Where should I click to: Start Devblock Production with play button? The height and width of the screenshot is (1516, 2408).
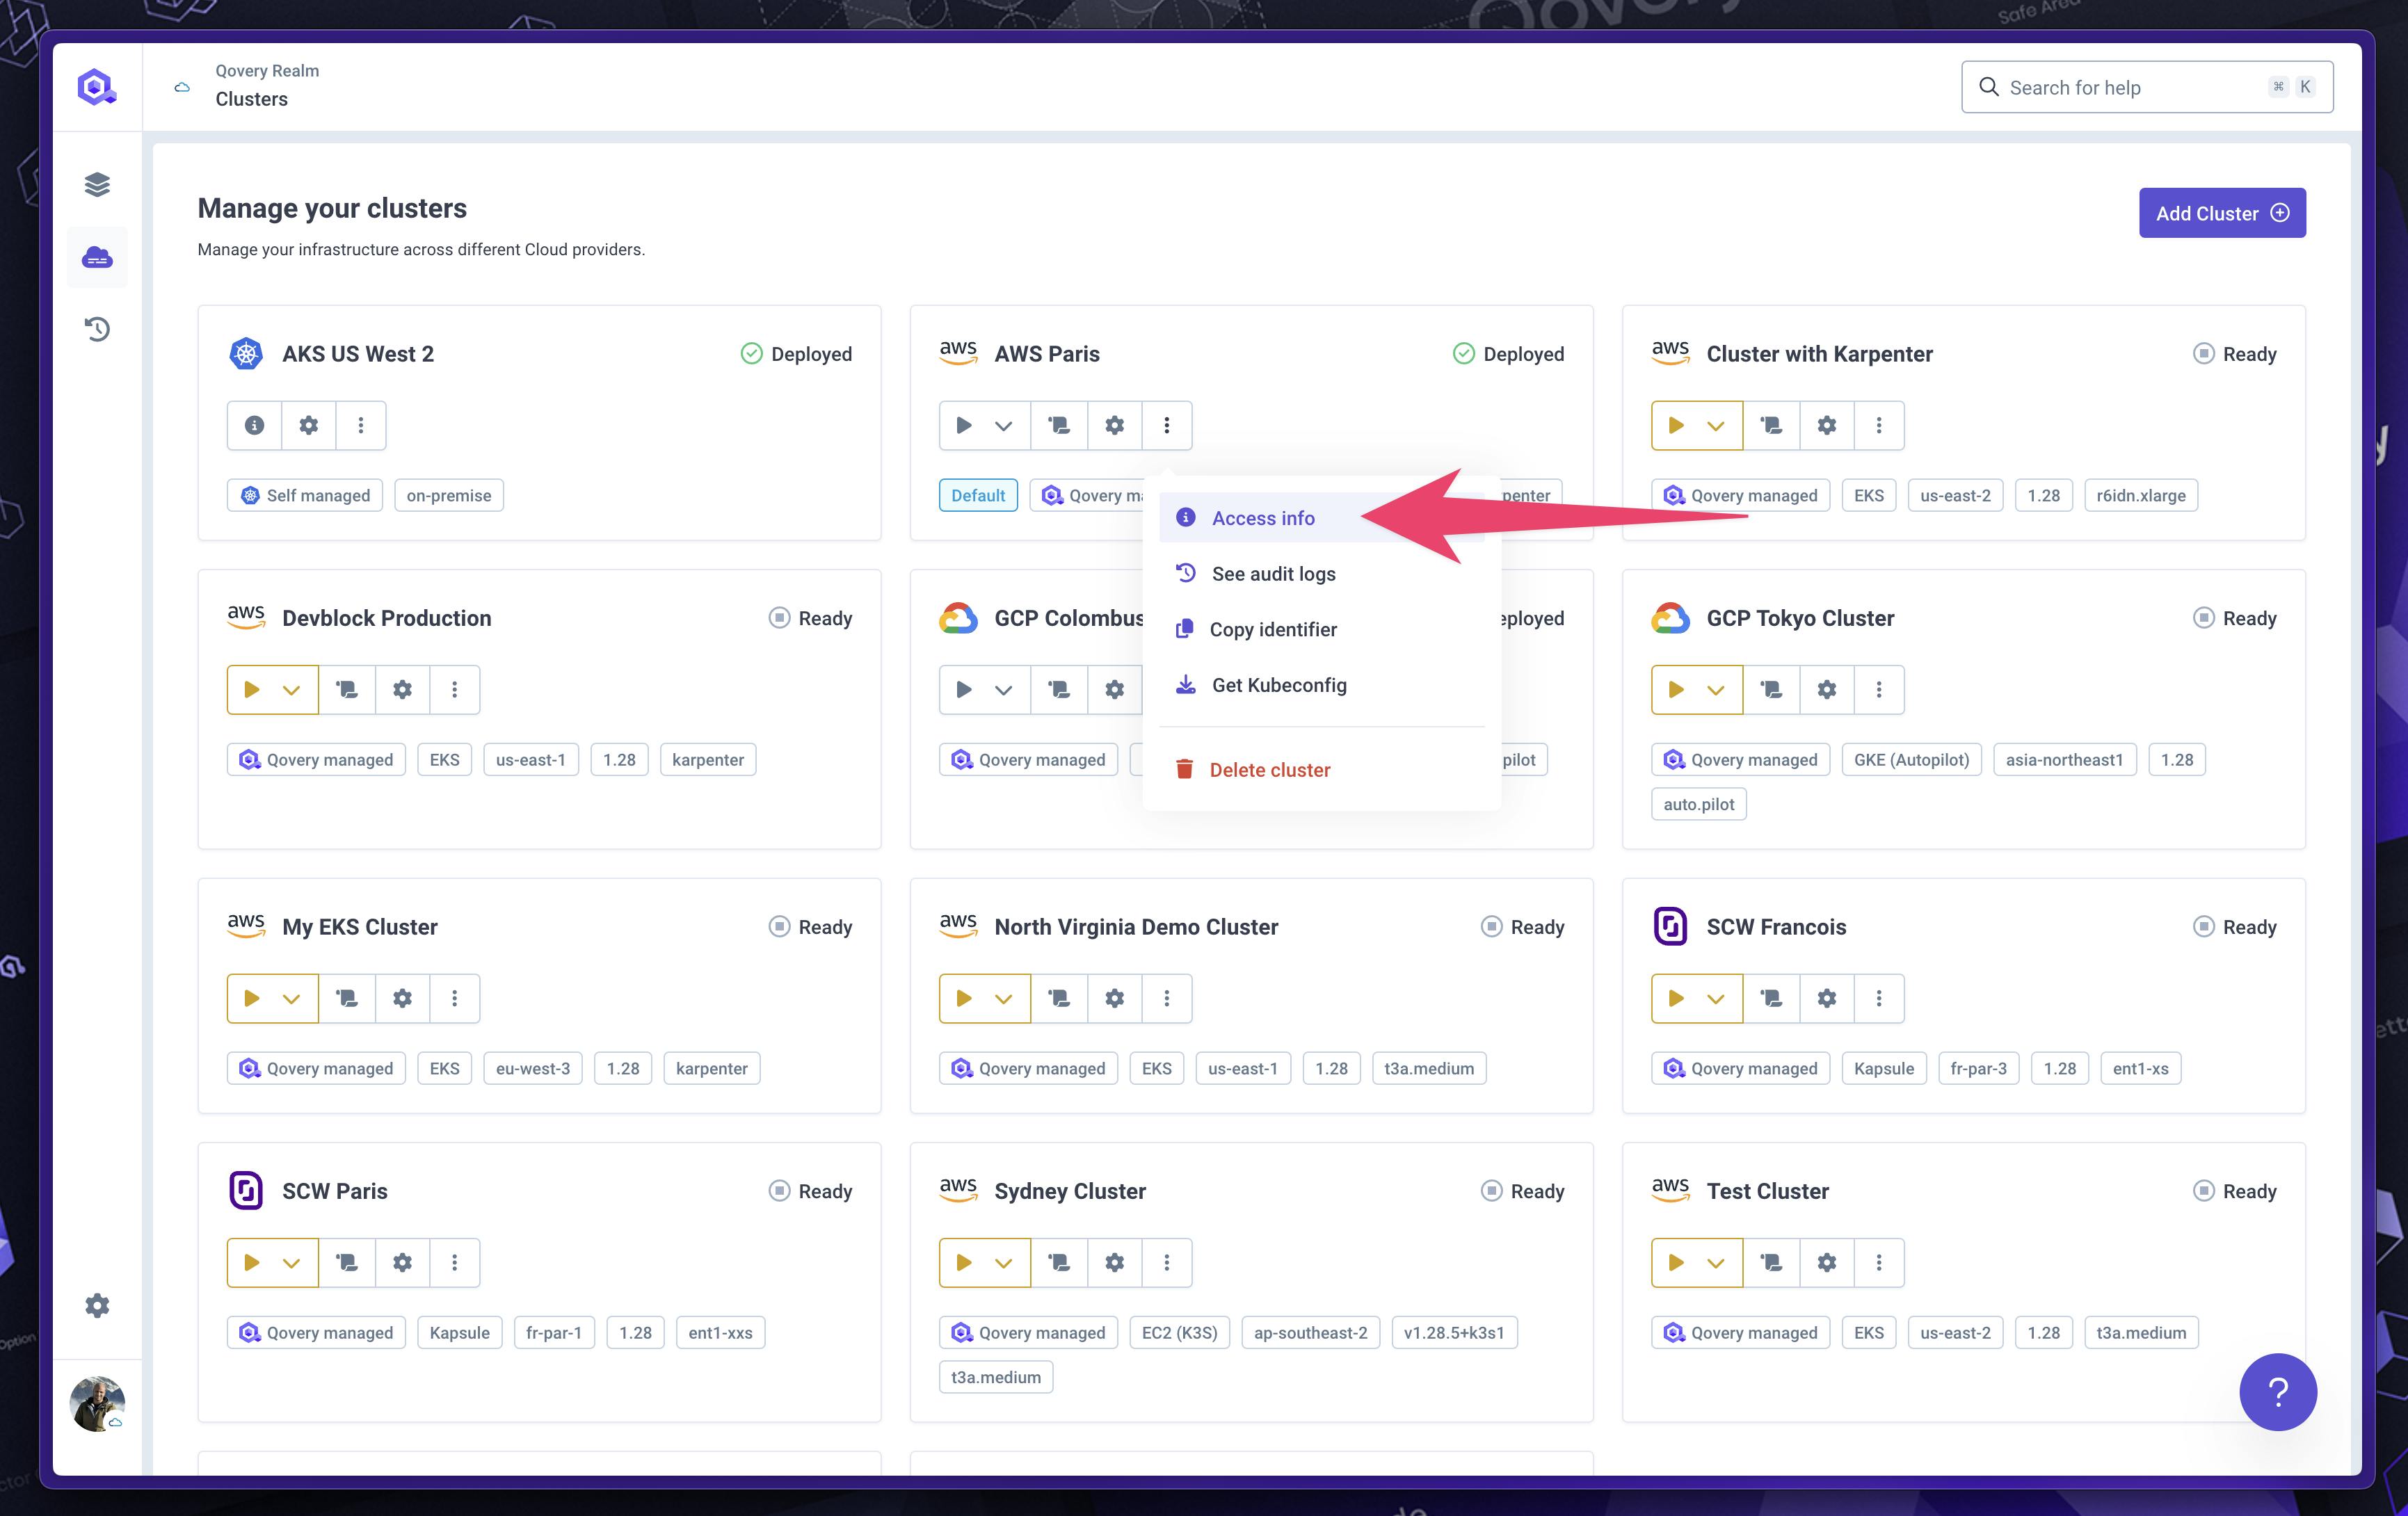[251, 689]
